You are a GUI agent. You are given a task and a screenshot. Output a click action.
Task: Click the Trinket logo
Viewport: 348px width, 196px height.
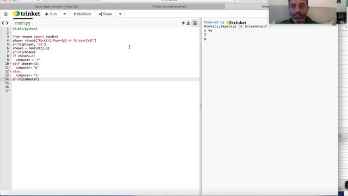coord(27,14)
